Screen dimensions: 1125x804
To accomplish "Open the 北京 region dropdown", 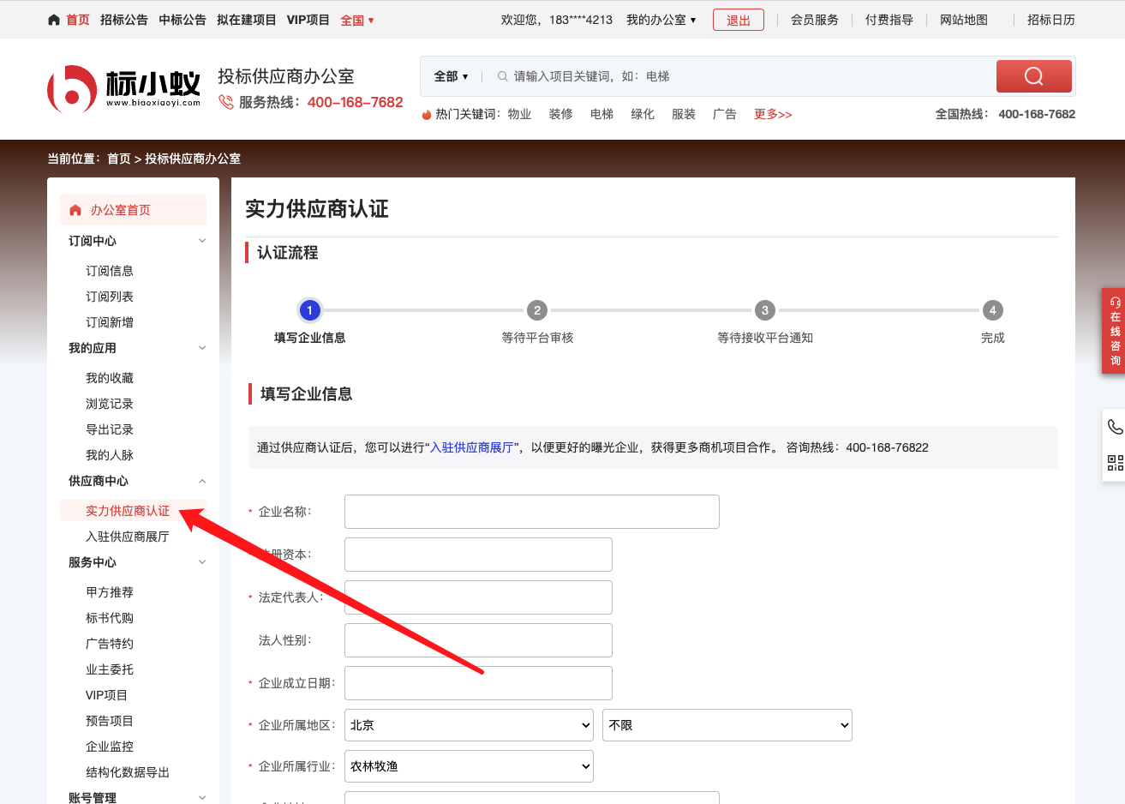I will (469, 725).
